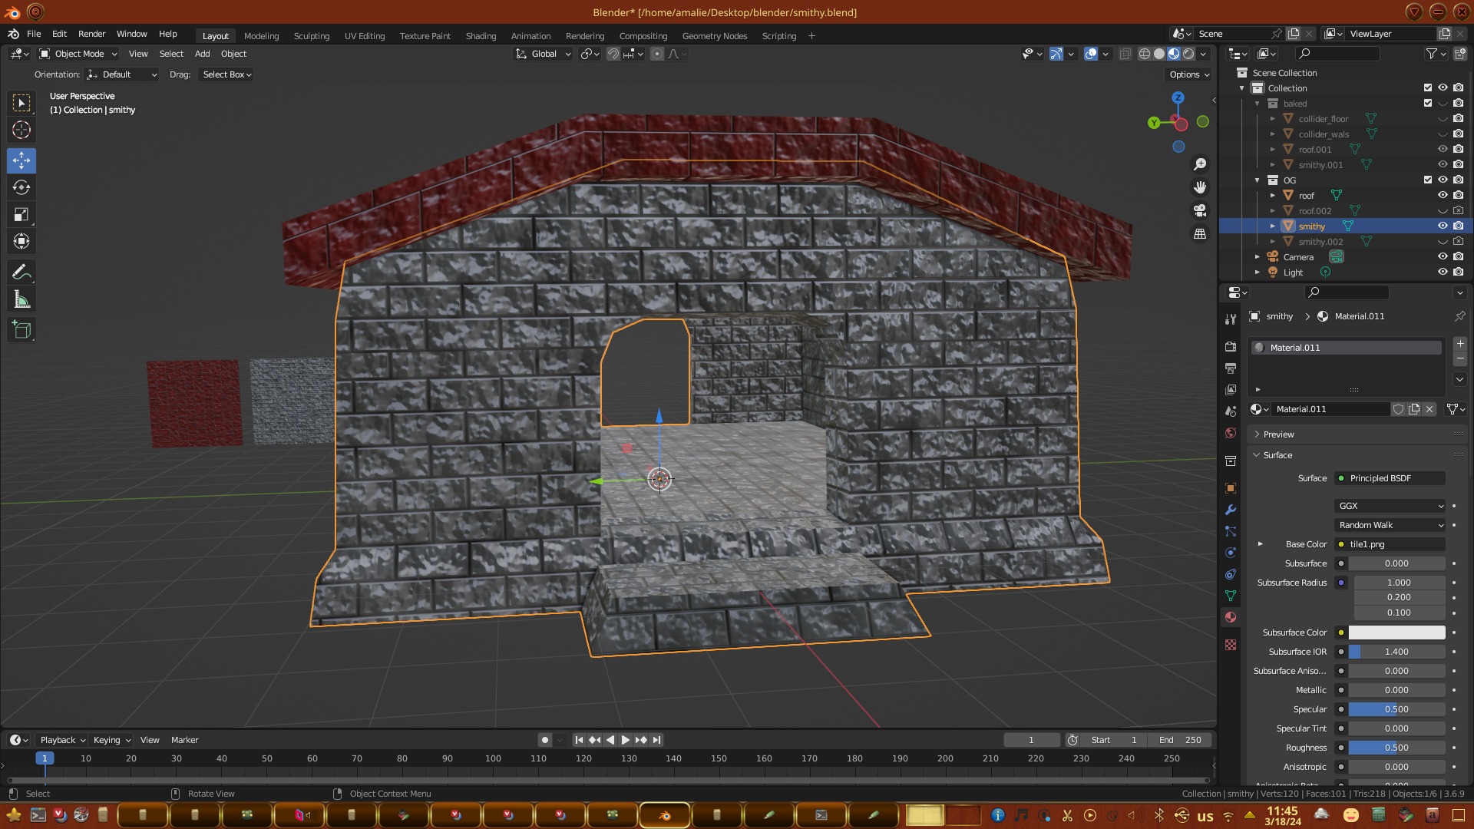Click the End frame field
This screenshot has width=1474, height=829.
(x=1181, y=740)
